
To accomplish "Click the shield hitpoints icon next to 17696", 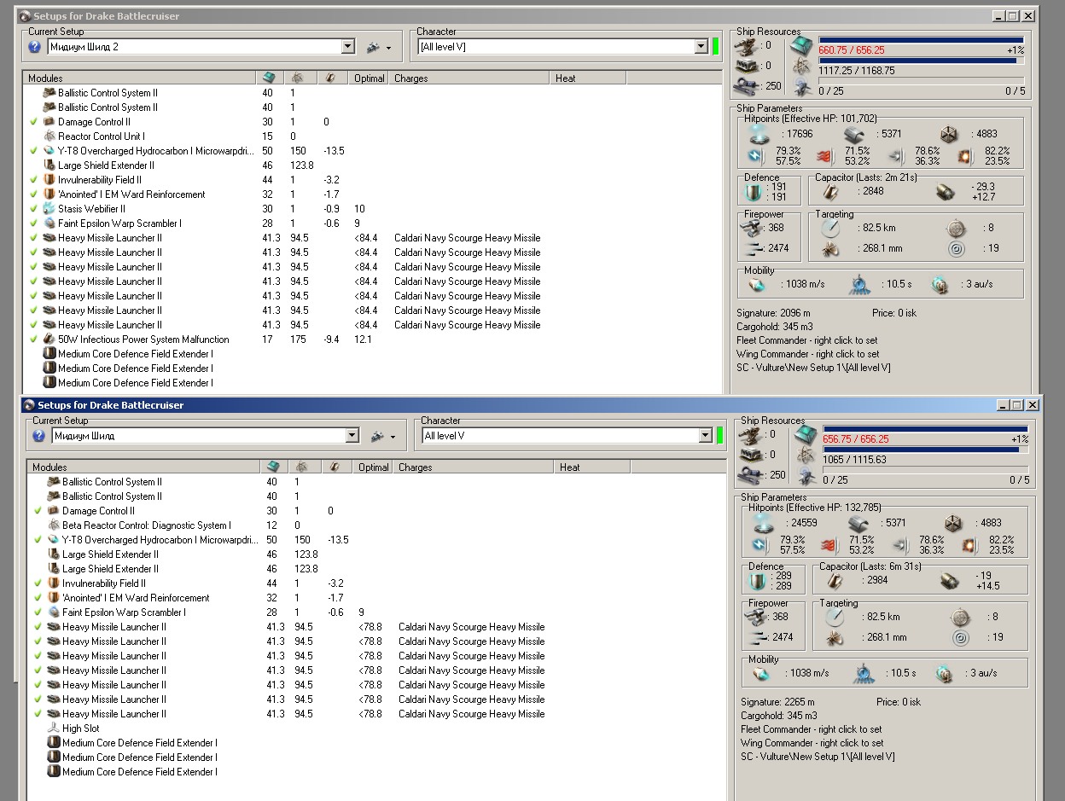I will coord(759,134).
